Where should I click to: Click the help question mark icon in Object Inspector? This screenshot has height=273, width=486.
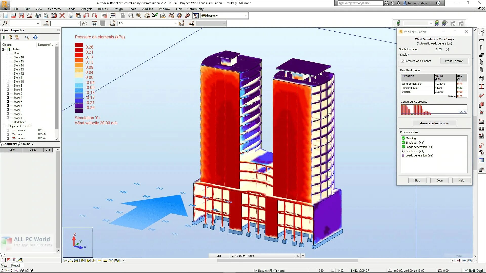35,37
